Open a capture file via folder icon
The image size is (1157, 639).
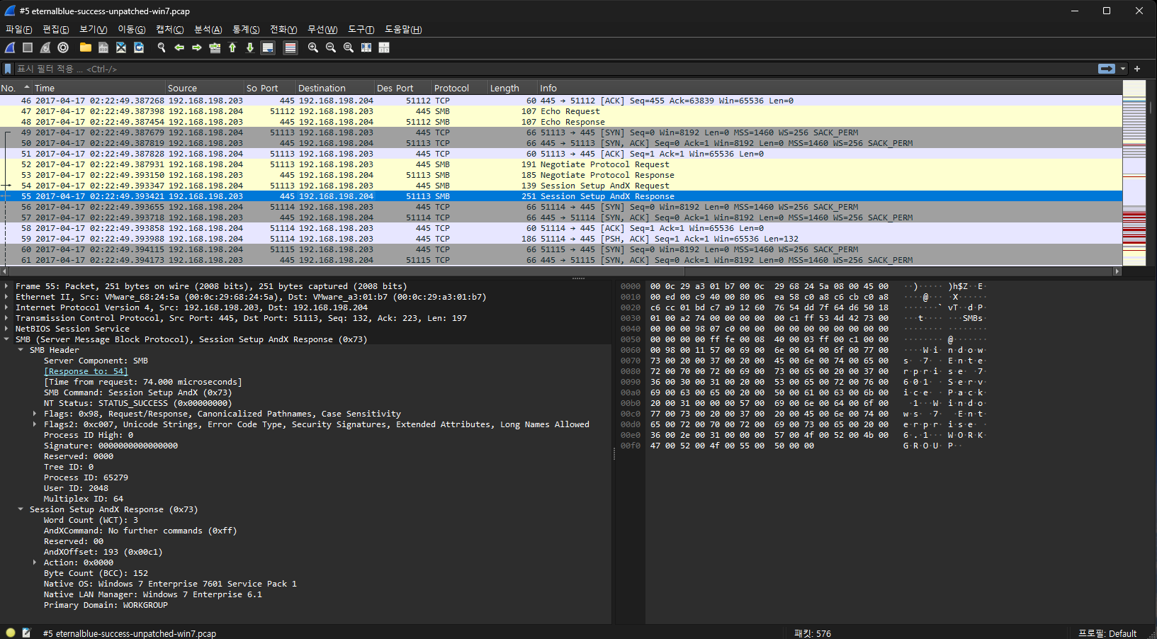[x=85, y=47]
